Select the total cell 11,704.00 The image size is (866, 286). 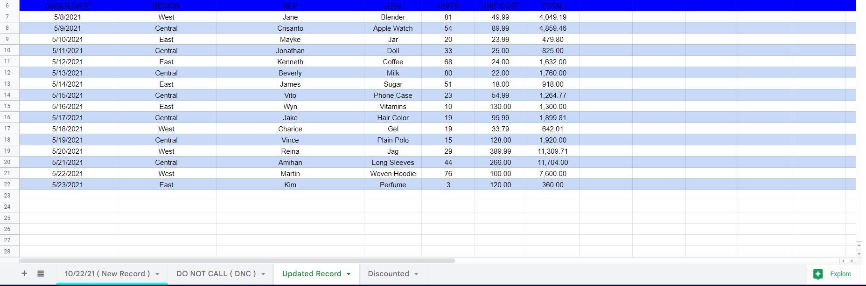click(x=553, y=162)
